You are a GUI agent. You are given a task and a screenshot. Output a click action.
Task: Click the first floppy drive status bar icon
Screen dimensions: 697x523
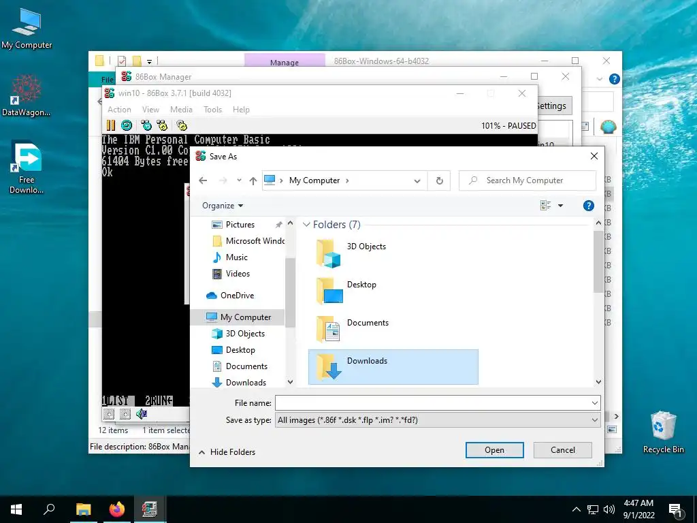pos(108,414)
